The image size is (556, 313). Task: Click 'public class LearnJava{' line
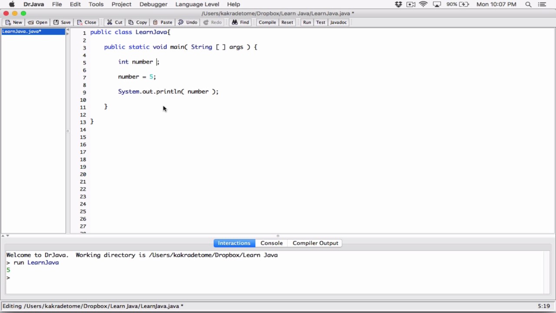130,32
